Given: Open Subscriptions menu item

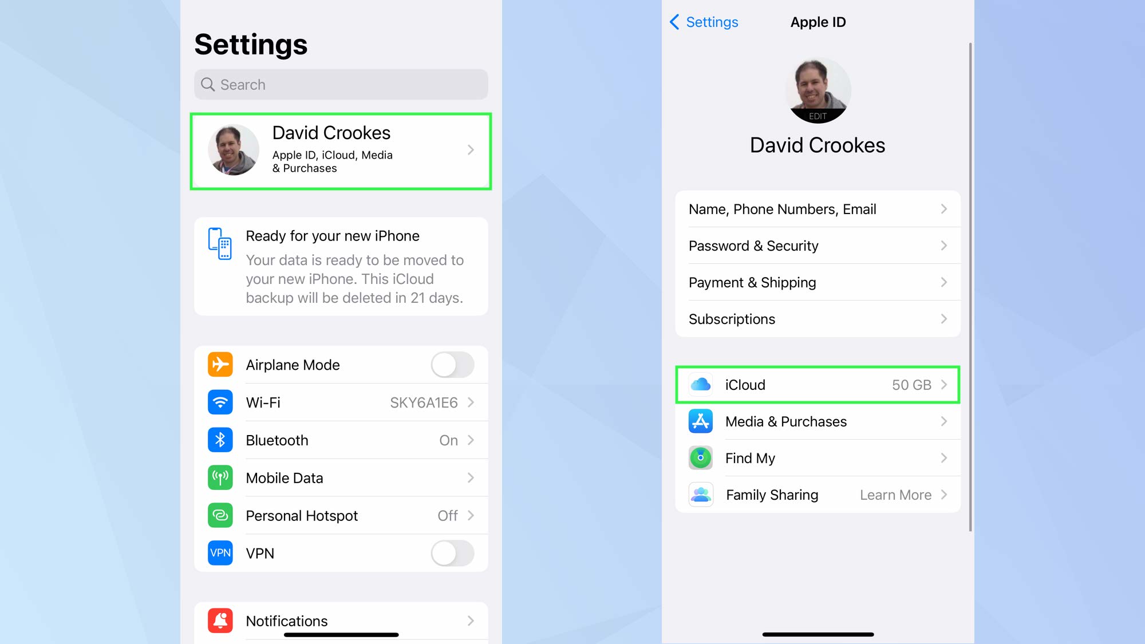Looking at the screenshot, I should point(818,318).
